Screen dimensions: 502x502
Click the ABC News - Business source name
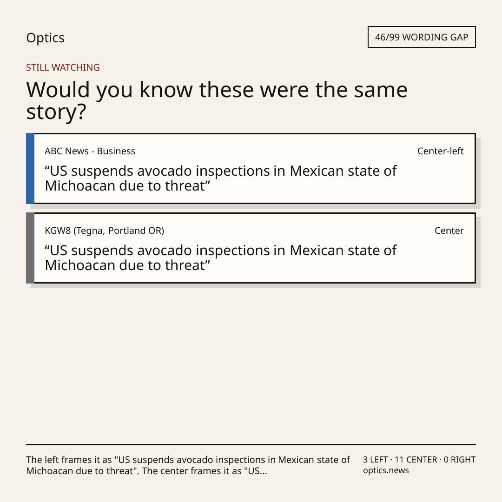click(90, 151)
